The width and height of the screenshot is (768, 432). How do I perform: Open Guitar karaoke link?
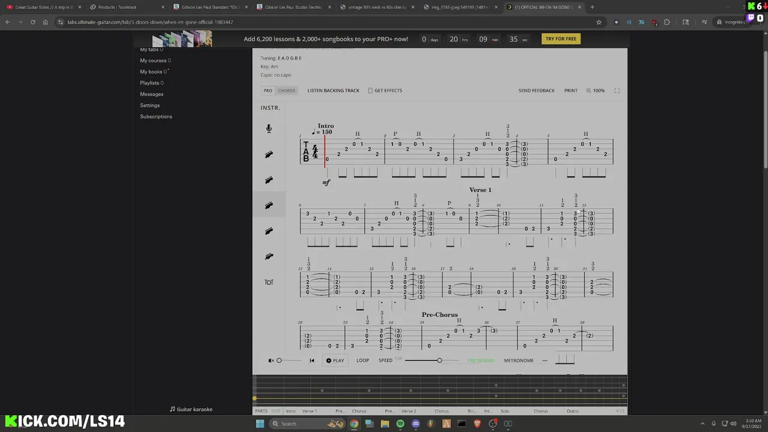point(191,409)
